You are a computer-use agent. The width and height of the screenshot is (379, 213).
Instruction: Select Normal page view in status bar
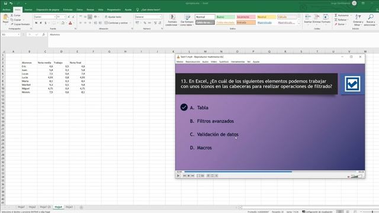(x=340, y=212)
